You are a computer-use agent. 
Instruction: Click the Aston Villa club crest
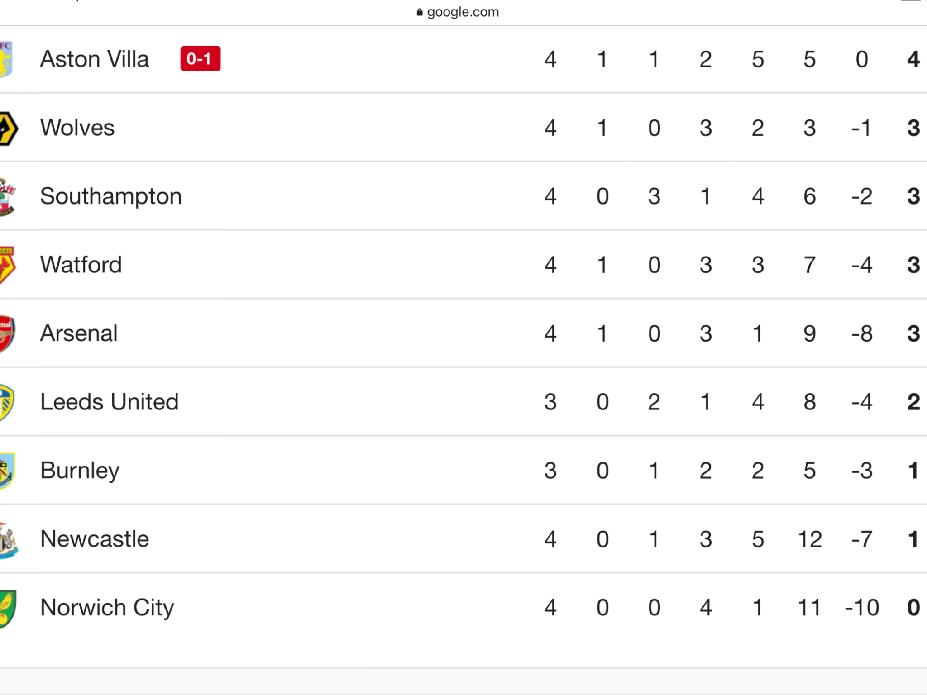point(6,59)
